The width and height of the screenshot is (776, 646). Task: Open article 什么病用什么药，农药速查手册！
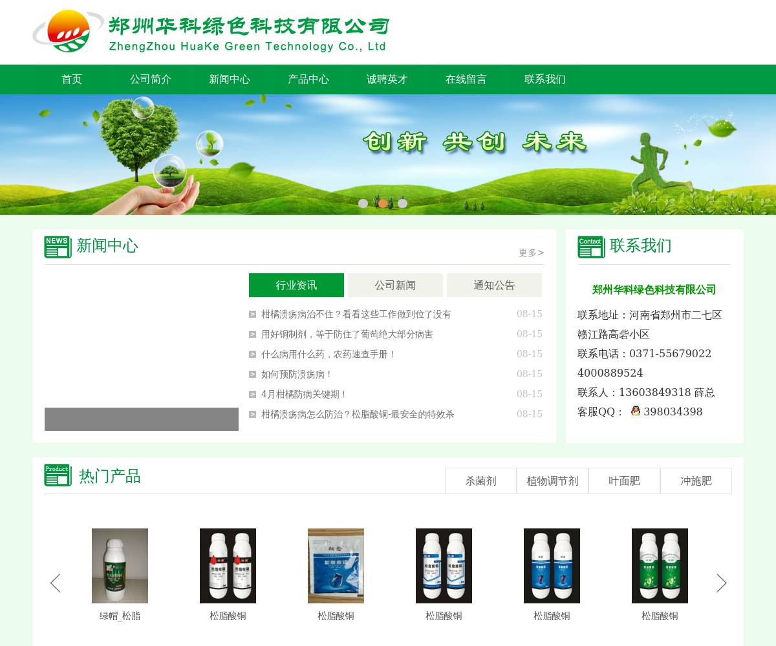tap(329, 355)
